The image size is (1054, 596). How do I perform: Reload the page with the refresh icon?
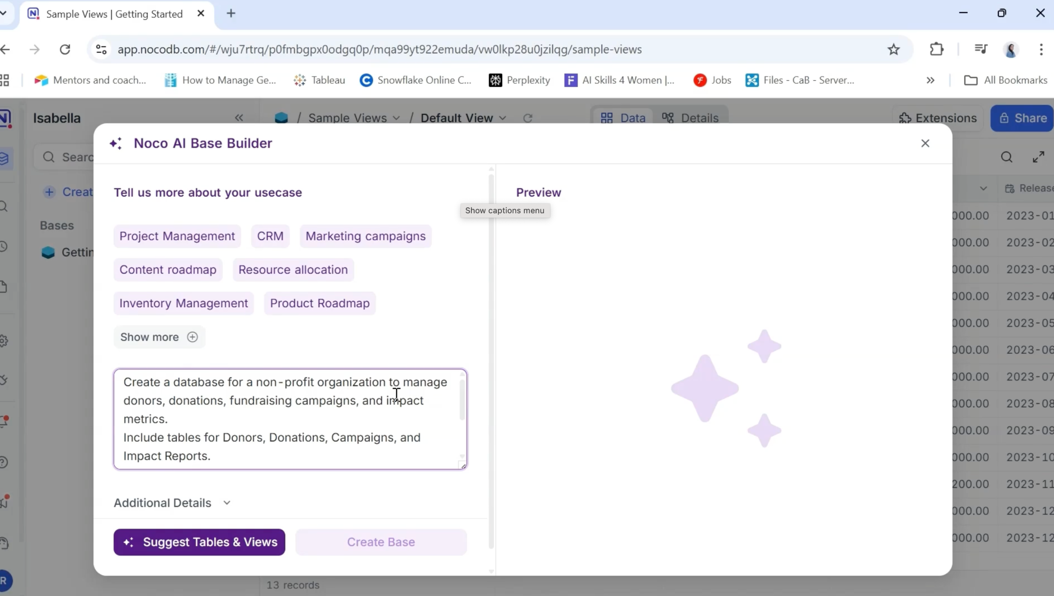[x=65, y=49]
